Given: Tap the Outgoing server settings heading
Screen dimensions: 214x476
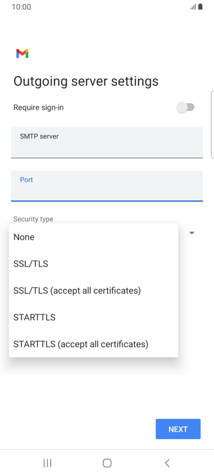Looking at the screenshot, I should click(x=86, y=82).
